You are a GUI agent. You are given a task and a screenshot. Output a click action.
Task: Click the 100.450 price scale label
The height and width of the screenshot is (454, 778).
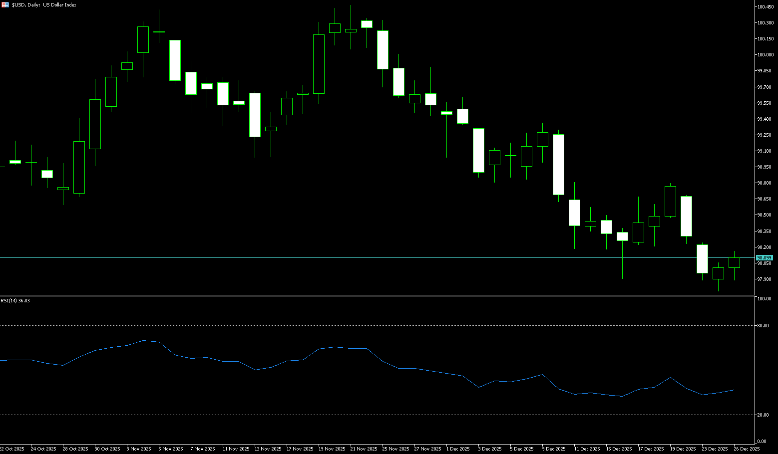(x=765, y=7)
